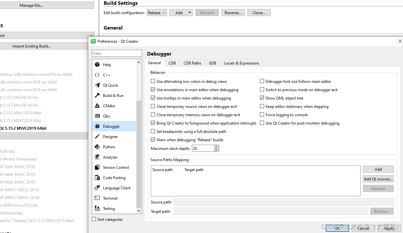This screenshot has width=403, height=233.
Task: Enable Force logging to console
Action: point(262,115)
